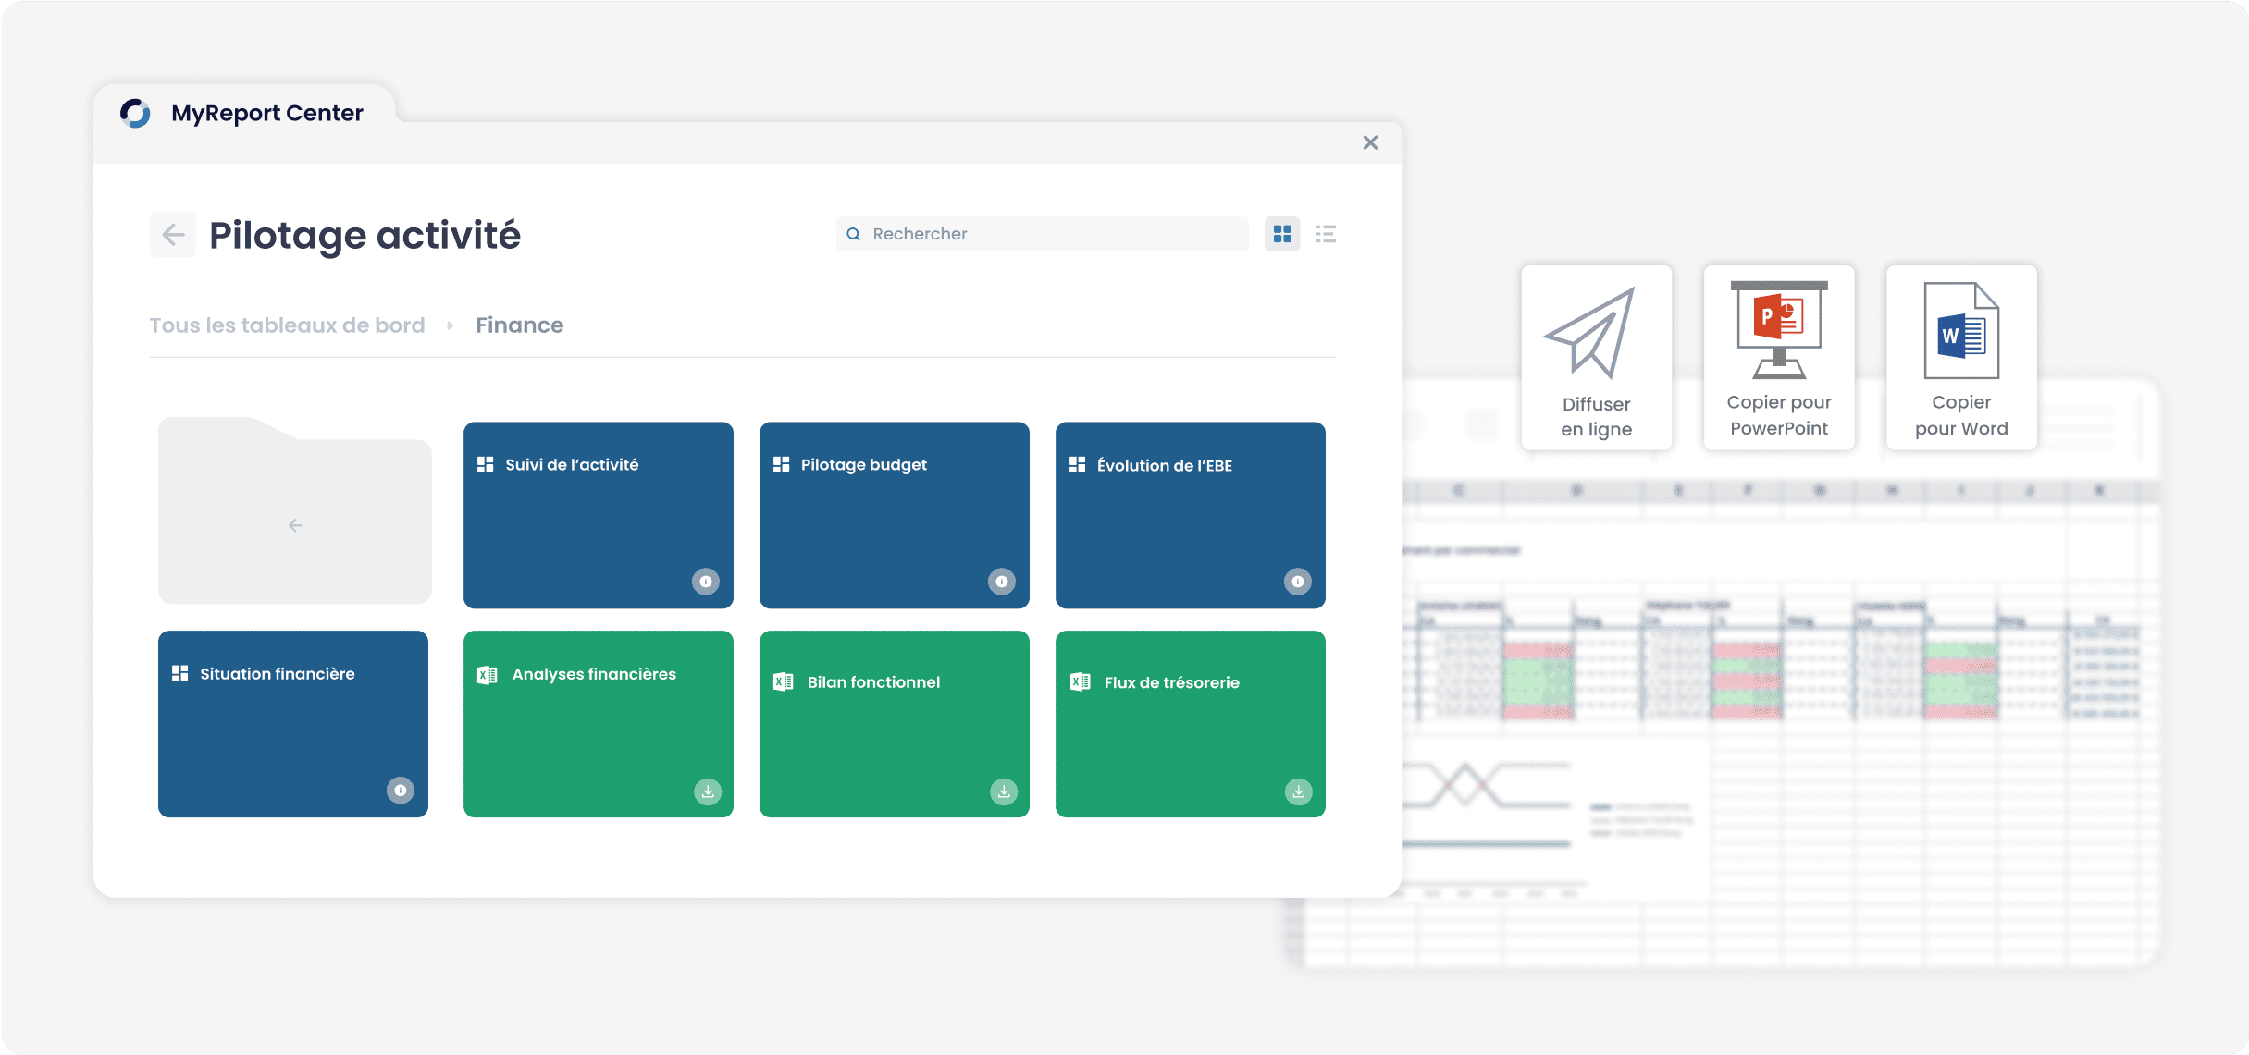The width and height of the screenshot is (2249, 1055).
Task: Click Excel icon on Analyses financières
Action: click(x=487, y=675)
